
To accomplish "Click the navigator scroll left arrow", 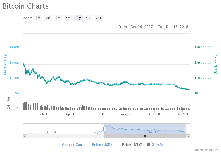I will pos(25,136).
